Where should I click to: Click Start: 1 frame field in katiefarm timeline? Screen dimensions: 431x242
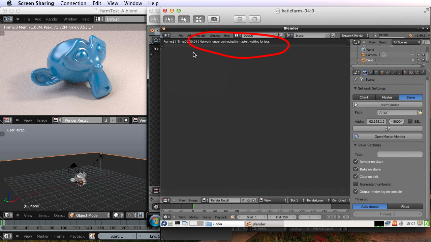(x=252, y=217)
